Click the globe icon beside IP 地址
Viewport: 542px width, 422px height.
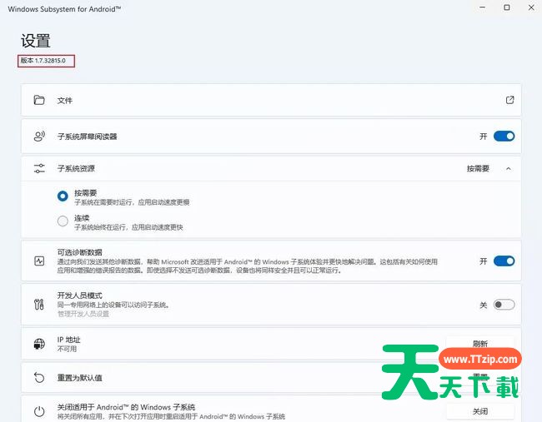tap(39, 344)
